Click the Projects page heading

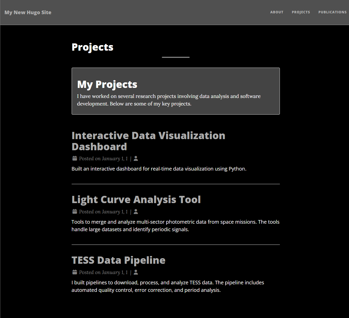92,47
